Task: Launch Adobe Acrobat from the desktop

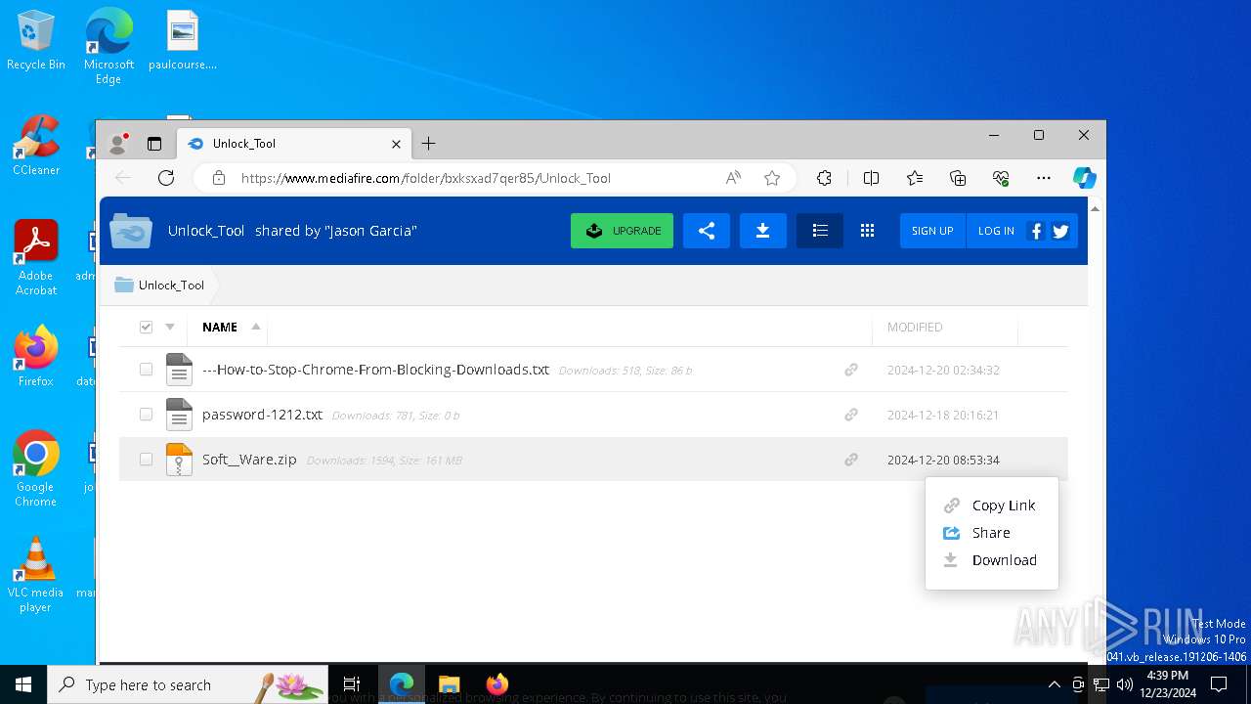Action: click(x=36, y=258)
